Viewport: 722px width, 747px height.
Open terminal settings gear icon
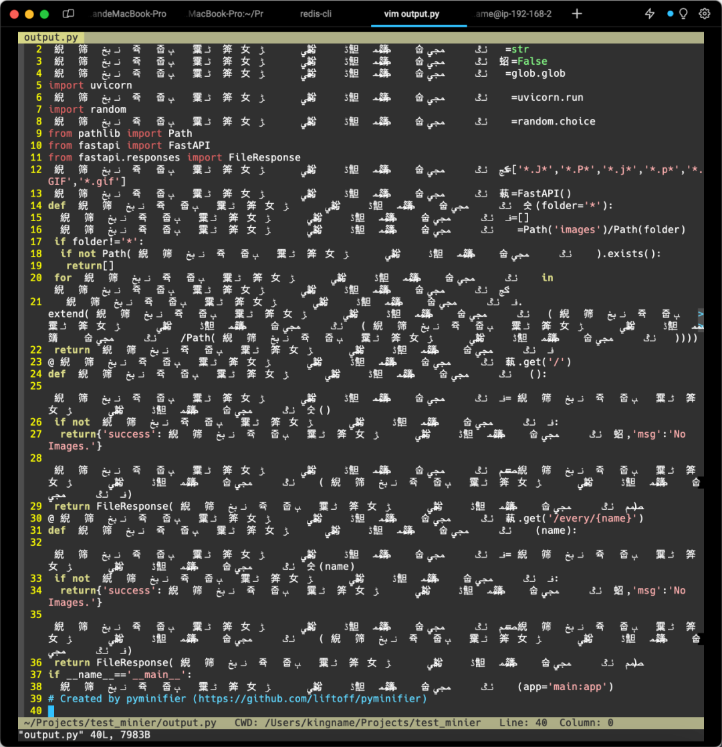705,14
